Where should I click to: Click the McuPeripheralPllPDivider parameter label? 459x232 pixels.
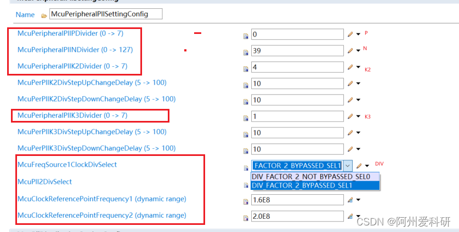click(65, 33)
